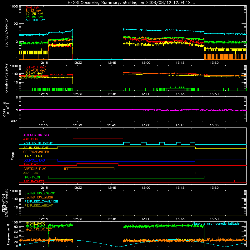Click the 0.3-0.8 MeV legend label

(x=36, y=70)
